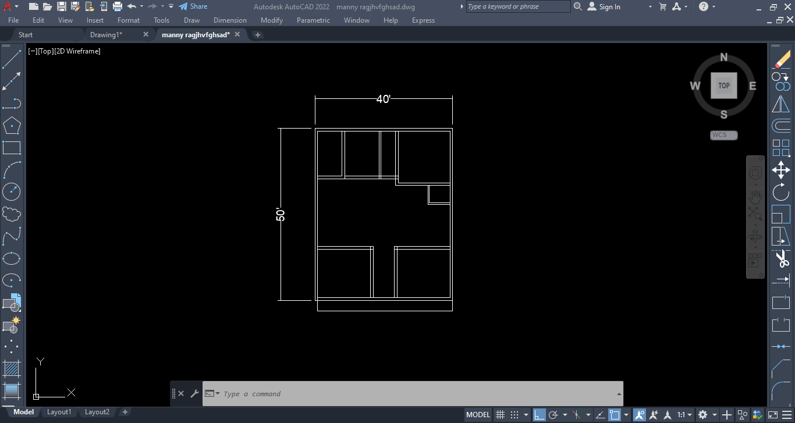
Task: Toggle annotation objects visibility
Action: coord(640,414)
